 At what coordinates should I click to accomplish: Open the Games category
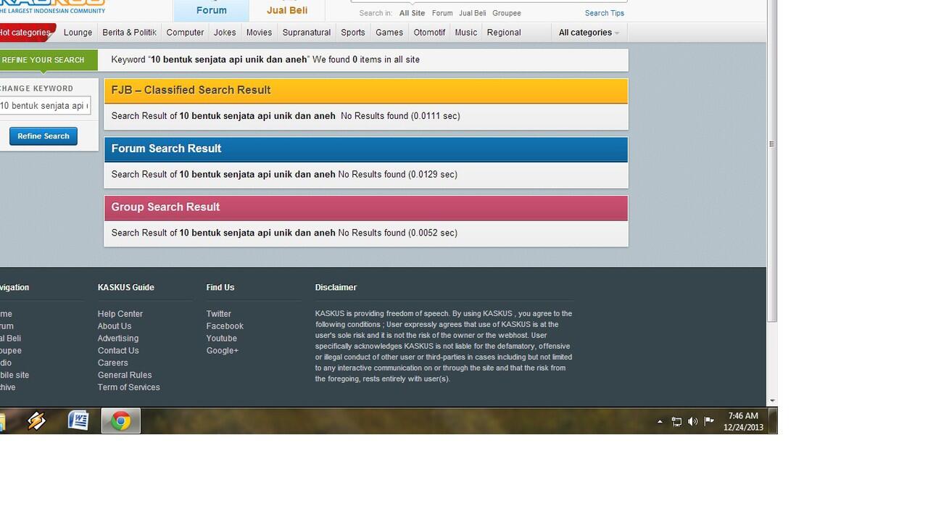point(389,33)
